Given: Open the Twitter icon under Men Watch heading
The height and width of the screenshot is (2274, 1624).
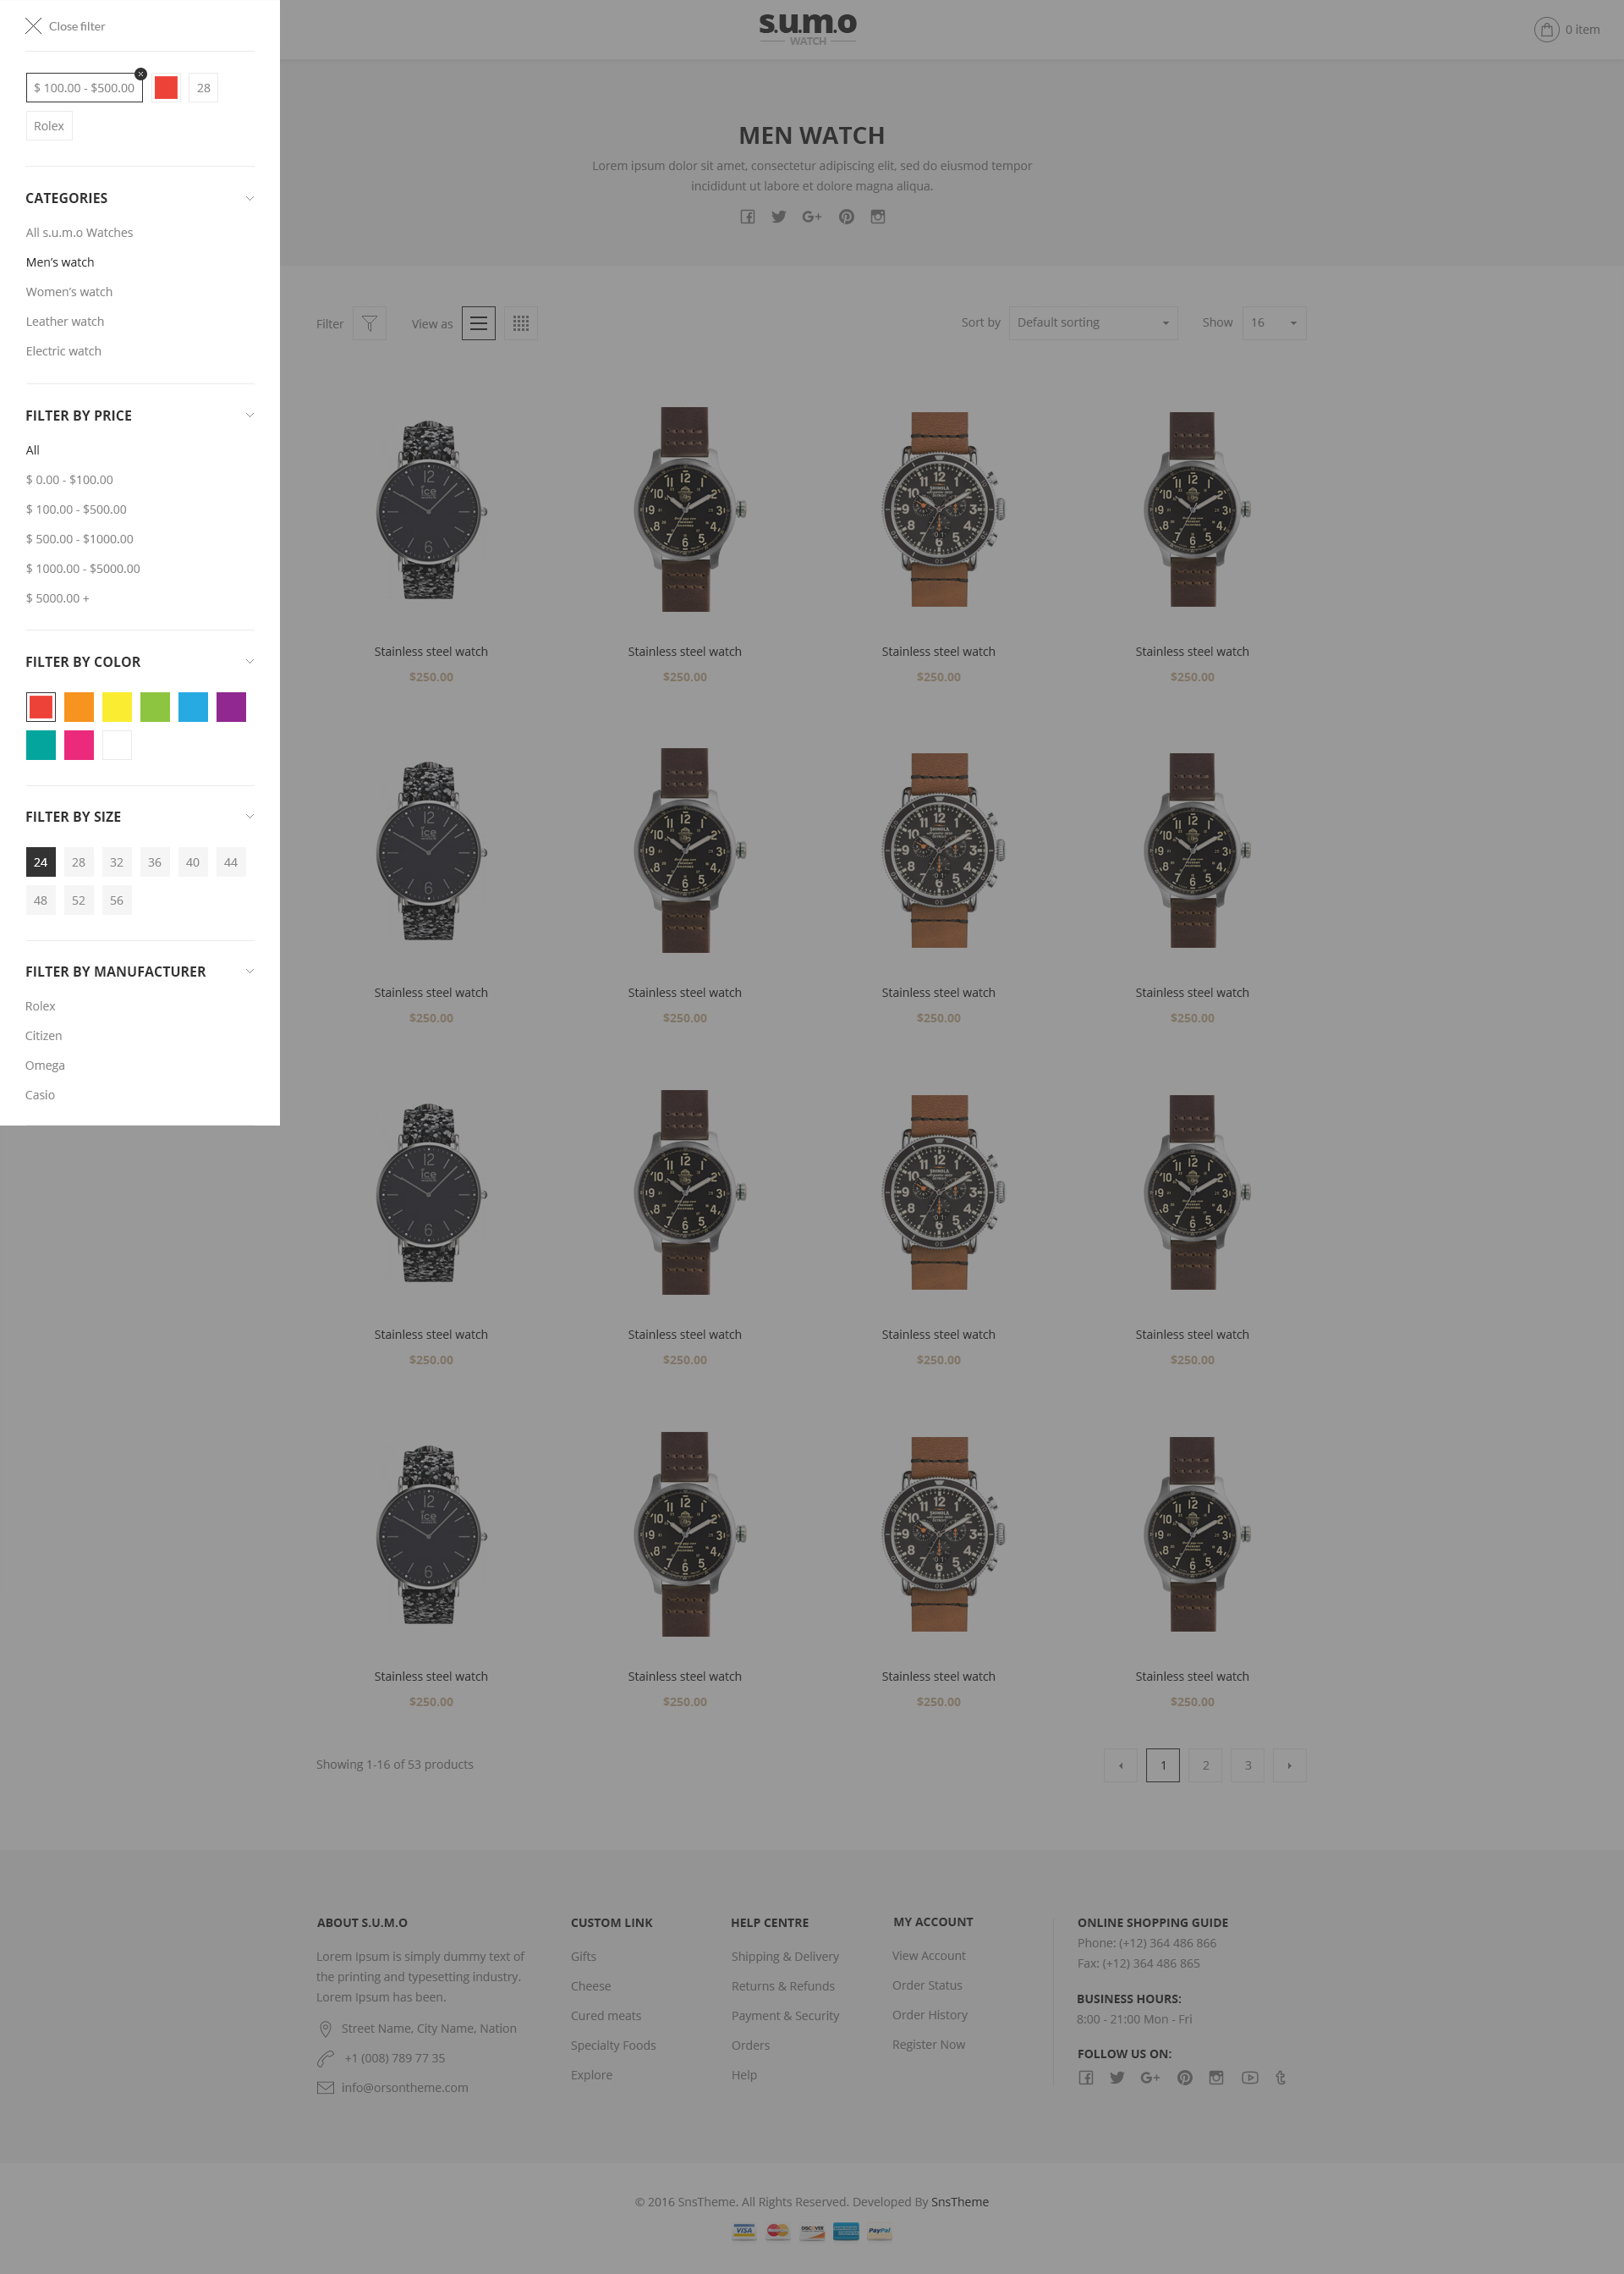Looking at the screenshot, I should [x=779, y=217].
